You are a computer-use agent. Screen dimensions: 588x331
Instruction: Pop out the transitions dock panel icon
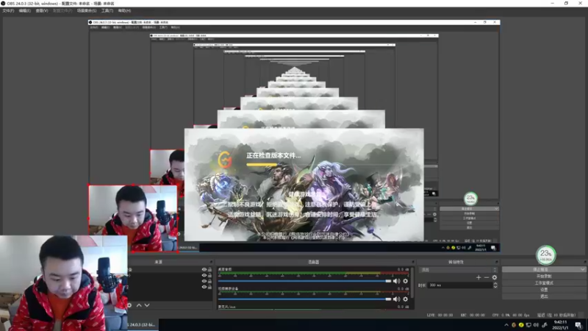[x=497, y=262]
